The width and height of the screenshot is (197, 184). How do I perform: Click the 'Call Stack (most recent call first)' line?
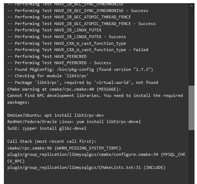[x=52, y=141]
